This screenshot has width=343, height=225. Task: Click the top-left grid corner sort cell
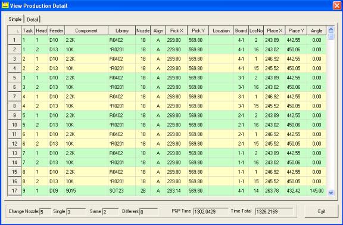click(14, 30)
